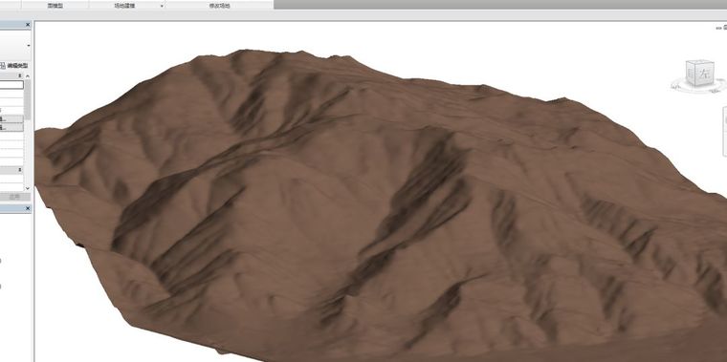Click the Site Modeling ribbon panel label
Viewport: 727px width, 362px height.
(124, 6)
